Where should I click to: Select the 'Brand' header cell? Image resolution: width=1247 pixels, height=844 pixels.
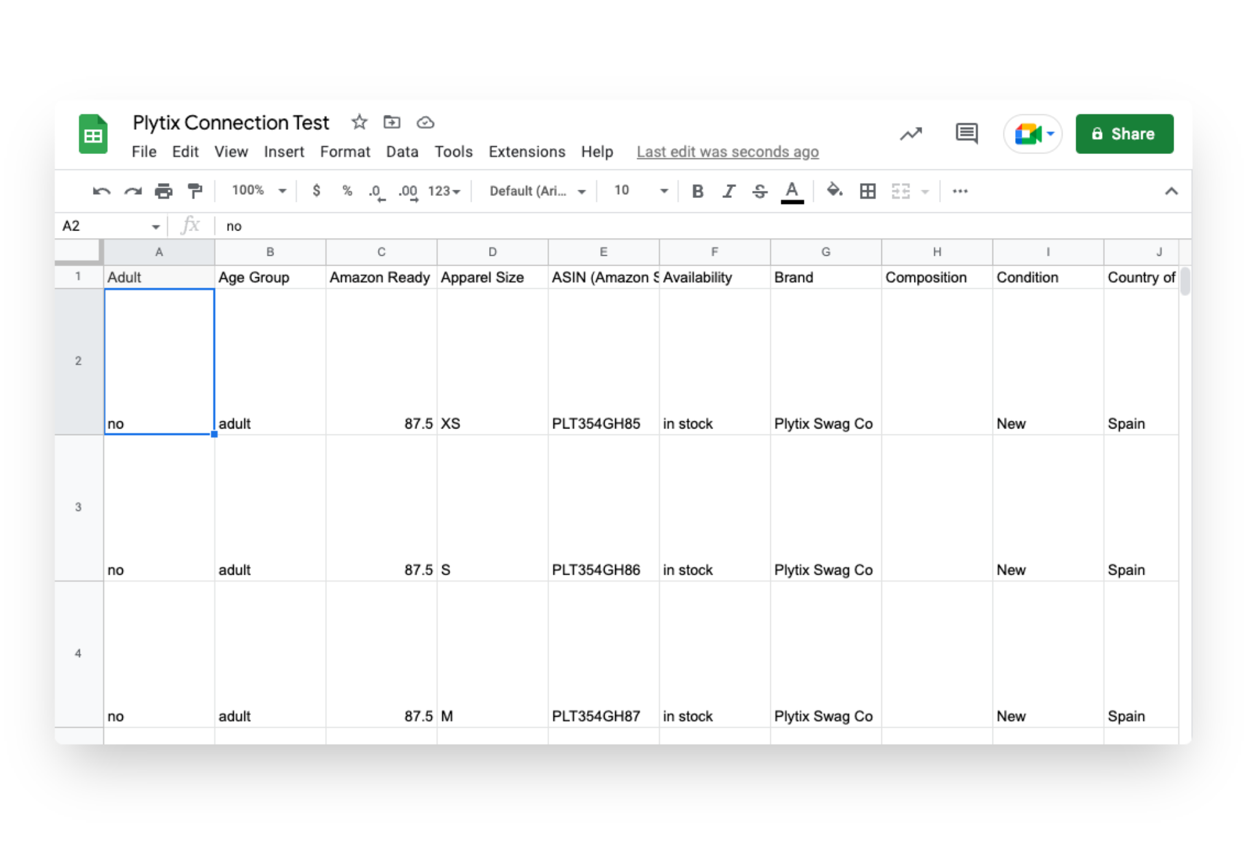point(825,277)
